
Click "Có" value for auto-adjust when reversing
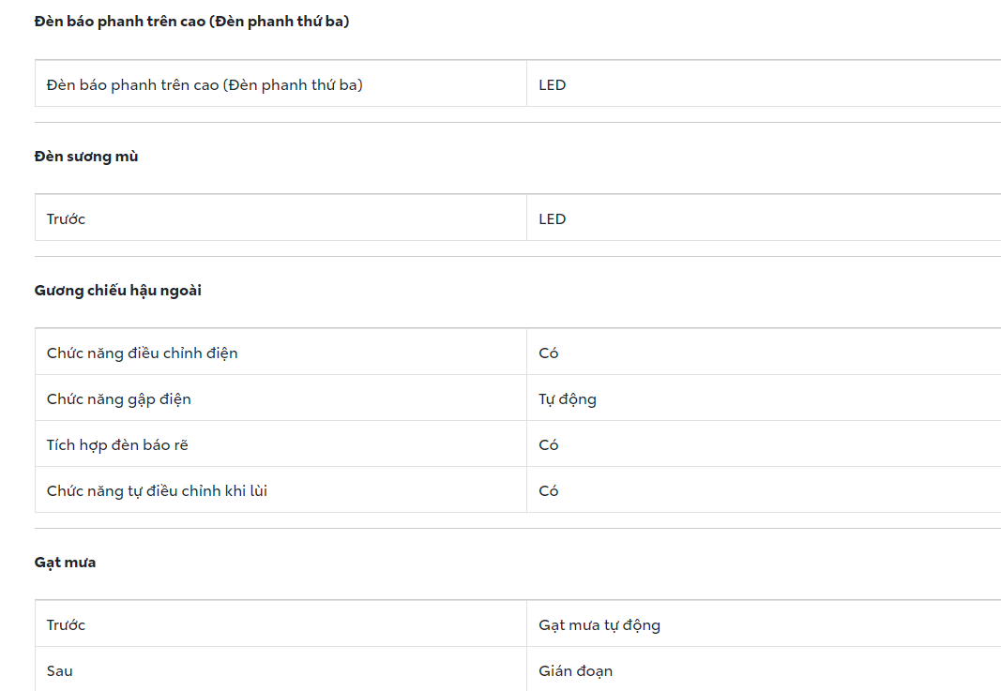pos(549,491)
